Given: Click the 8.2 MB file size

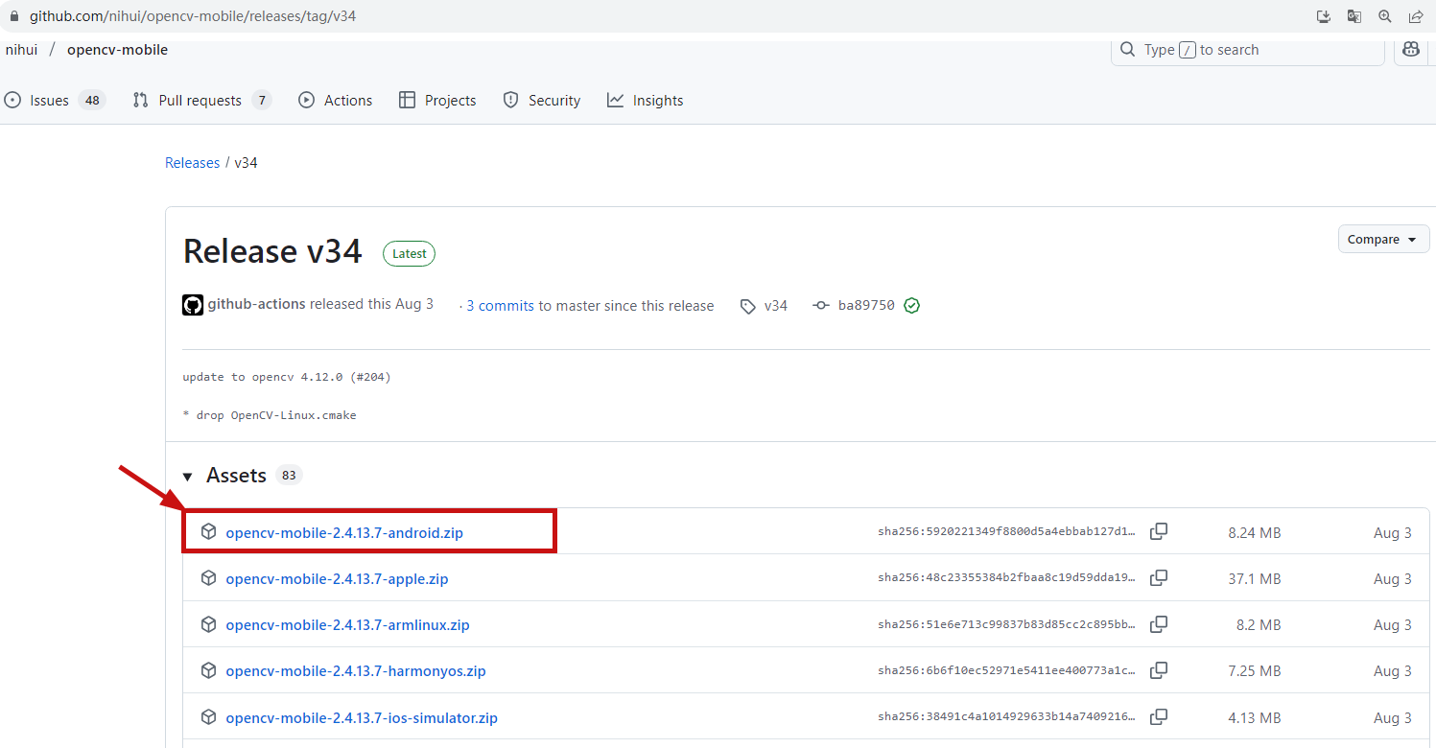Looking at the screenshot, I should pyautogui.click(x=1259, y=624).
